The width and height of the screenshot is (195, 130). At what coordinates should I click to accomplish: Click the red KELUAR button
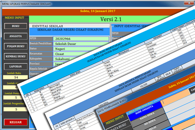16,122
